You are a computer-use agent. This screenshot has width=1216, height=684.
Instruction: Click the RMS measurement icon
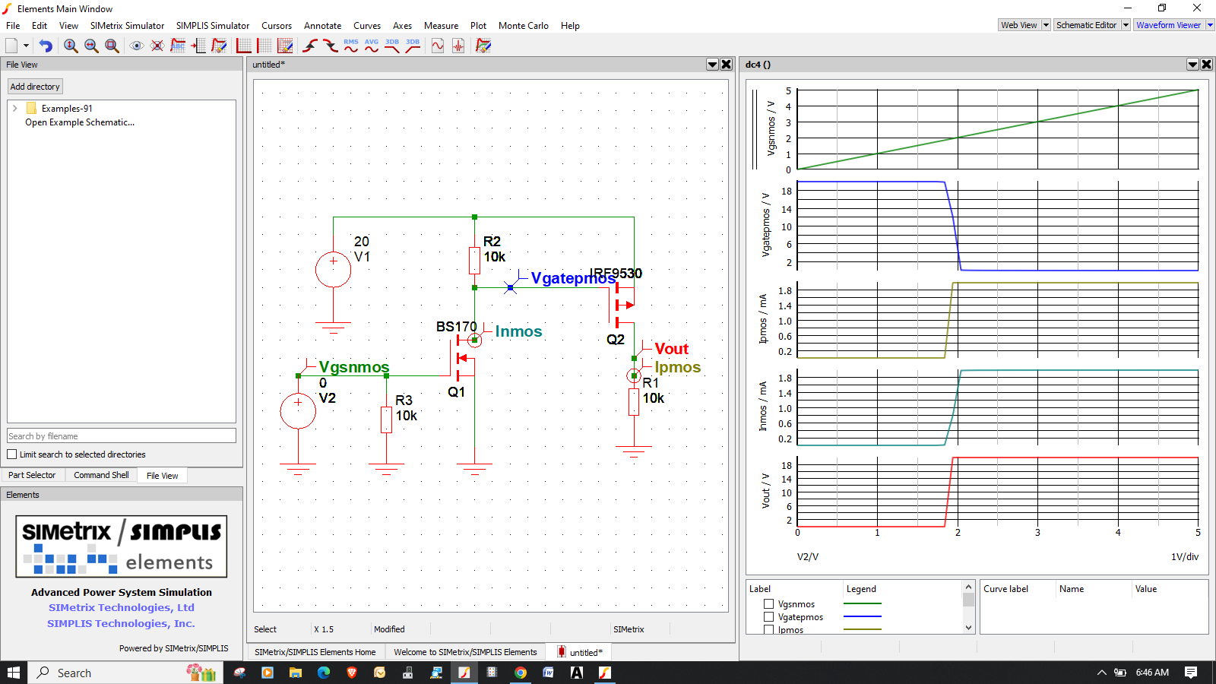click(x=351, y=46)
